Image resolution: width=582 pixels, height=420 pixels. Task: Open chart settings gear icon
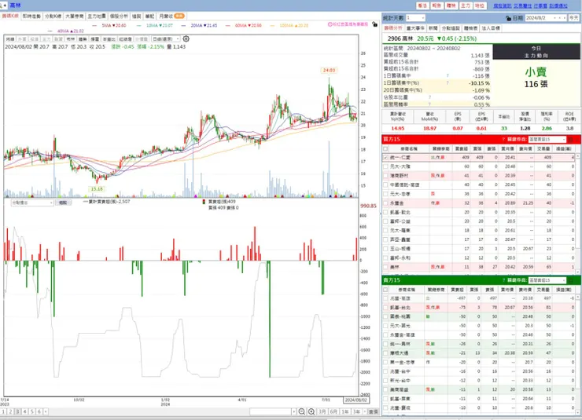point(186,38)
